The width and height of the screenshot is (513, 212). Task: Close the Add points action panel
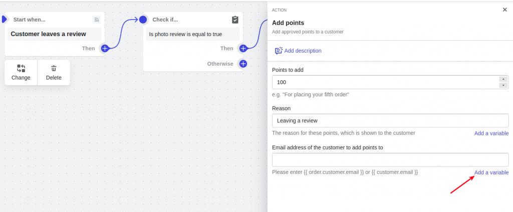(504, 10)
